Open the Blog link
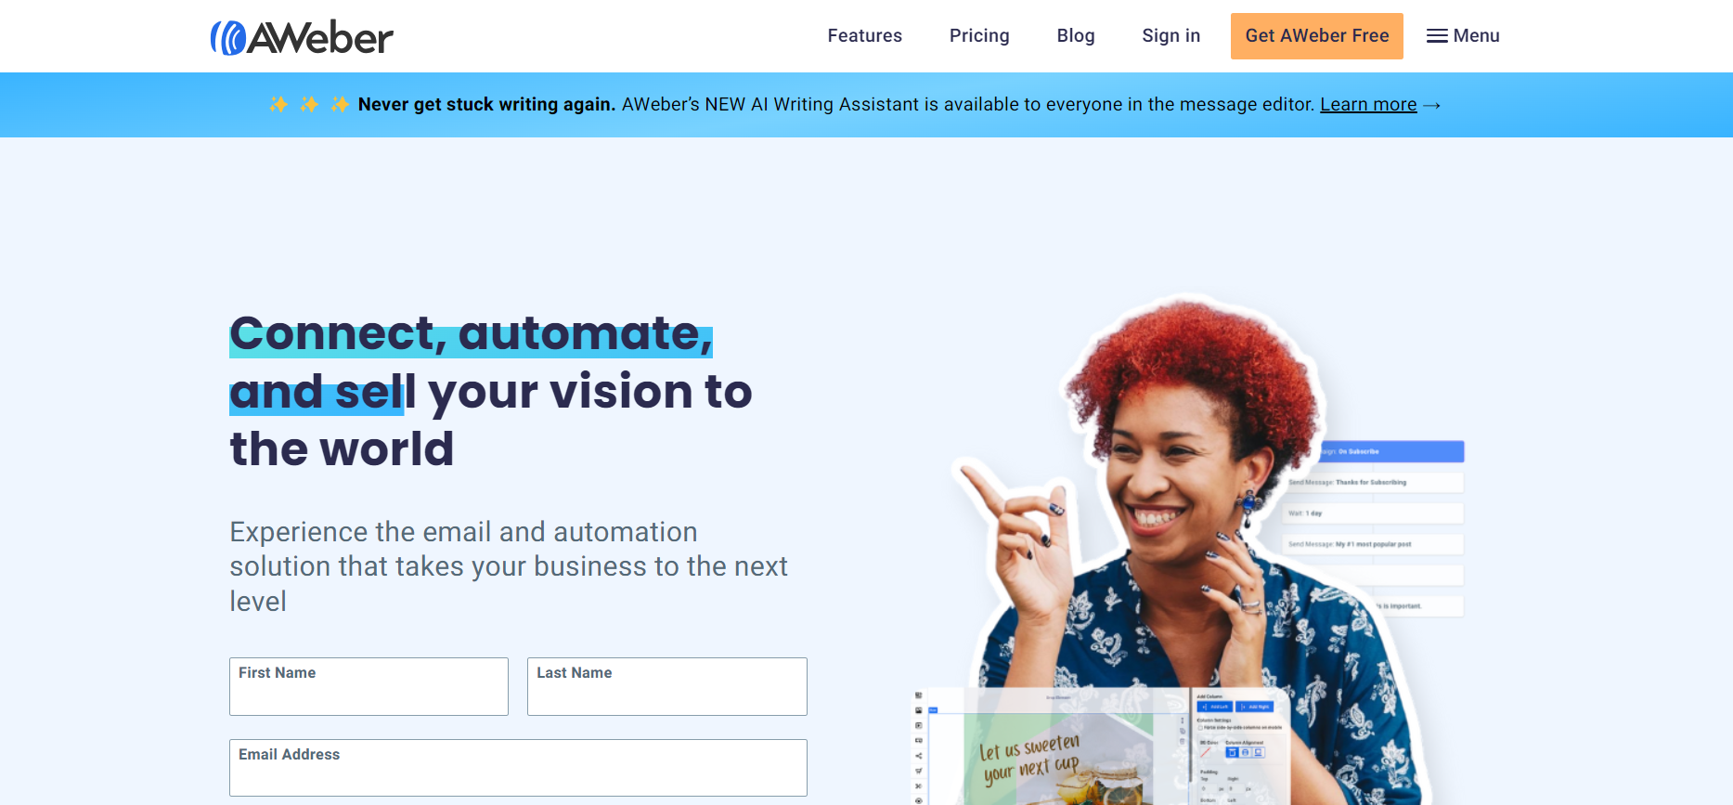This screenshot has width=1733, height=805. 1076,36
